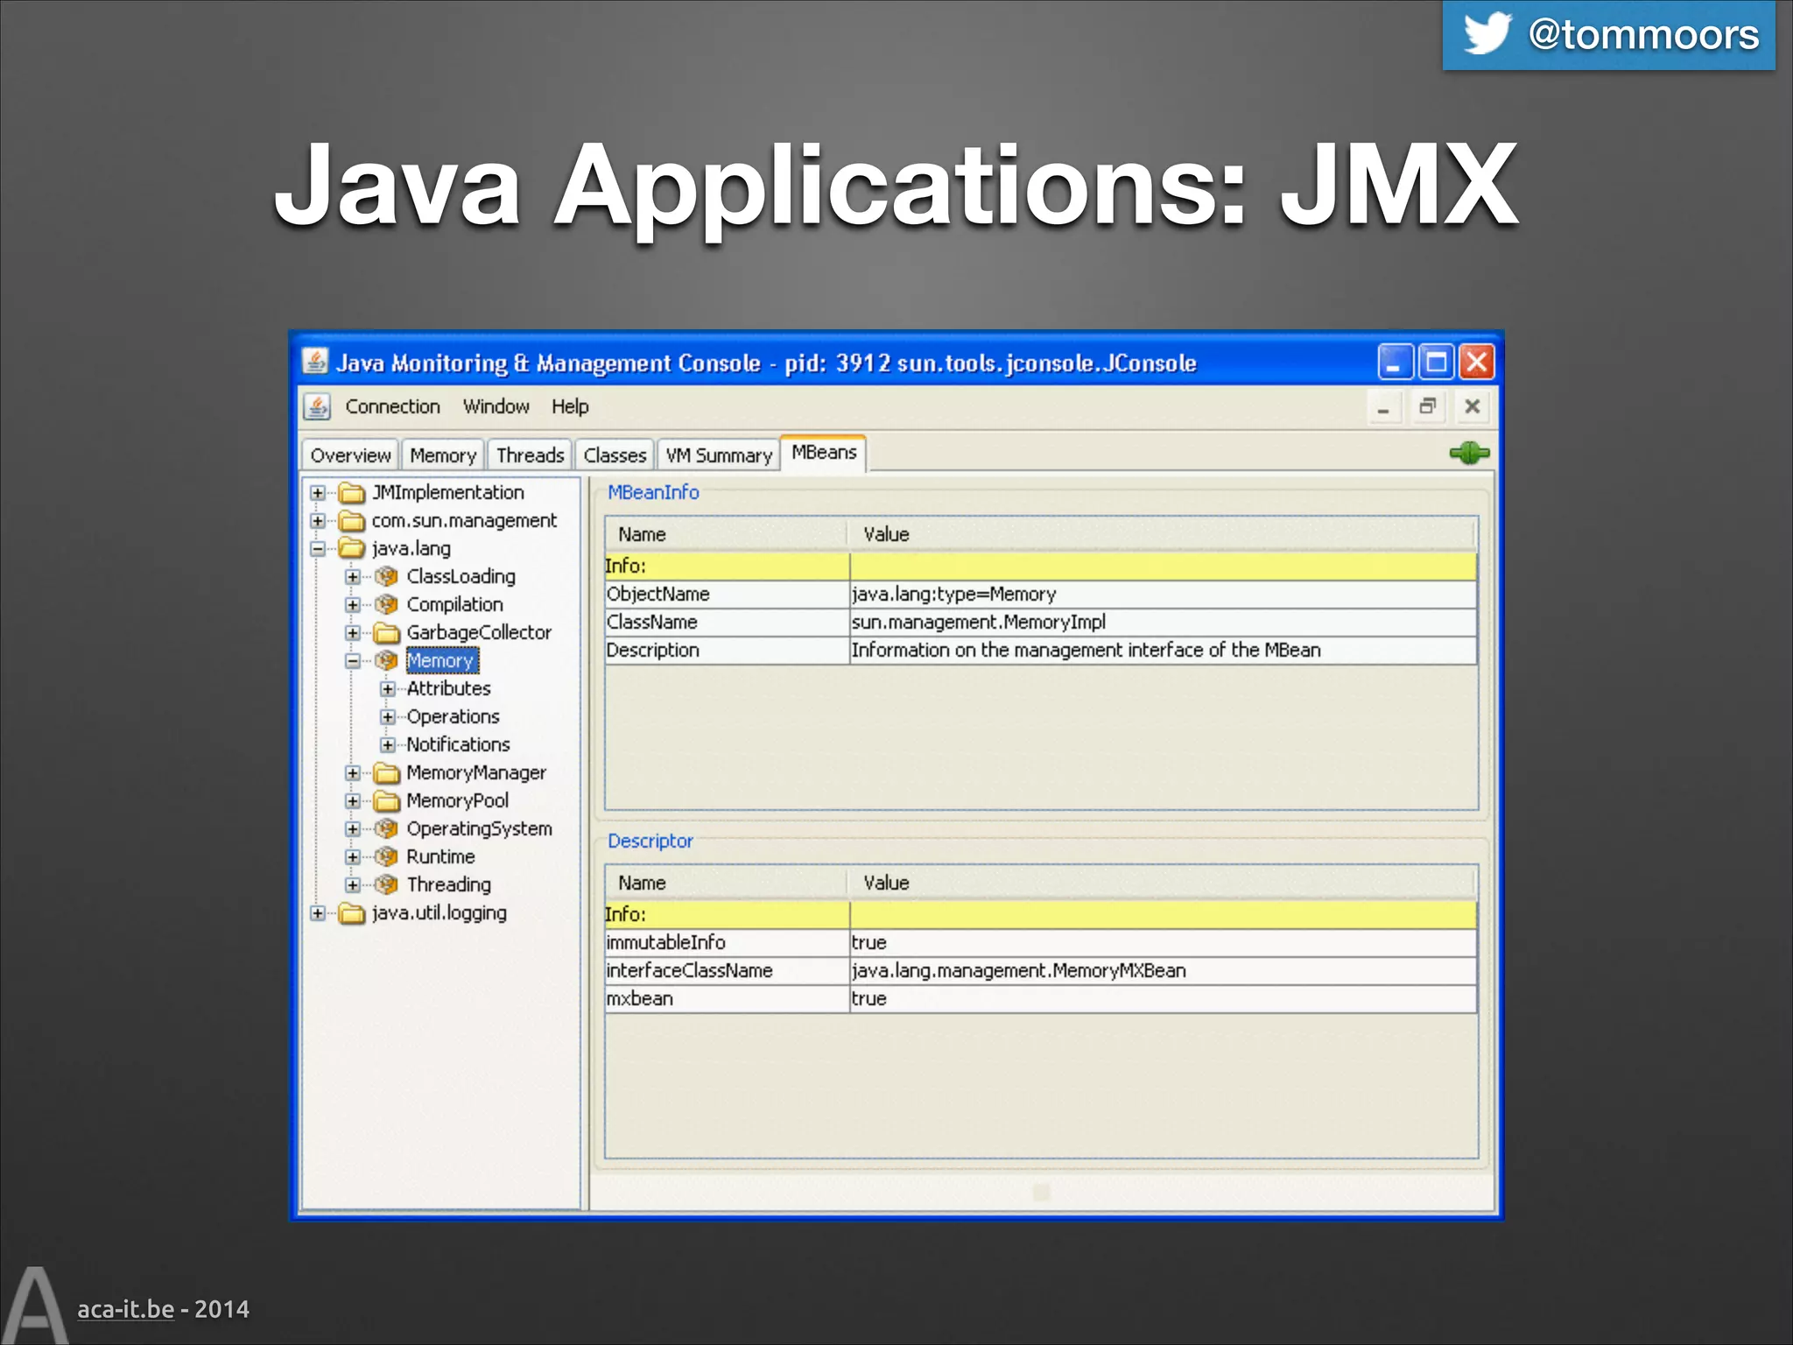Switch to the VM Summary tab
The height and width of the screenshot is (1345, 1793).
pos(719,455)
